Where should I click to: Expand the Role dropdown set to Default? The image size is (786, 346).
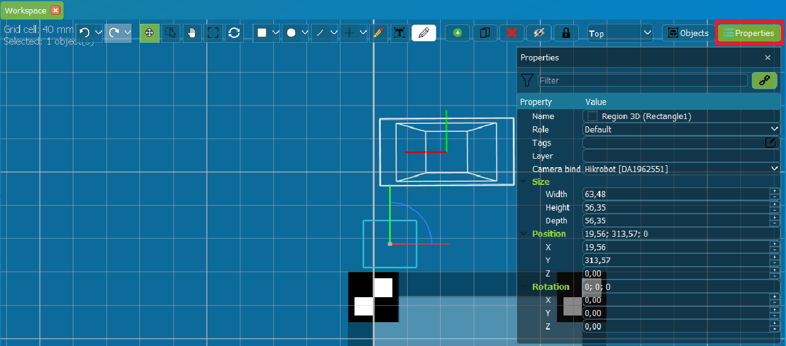(681, 129)
